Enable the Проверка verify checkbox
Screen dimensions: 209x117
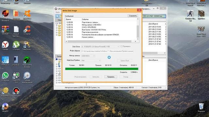tap(121, 46)
